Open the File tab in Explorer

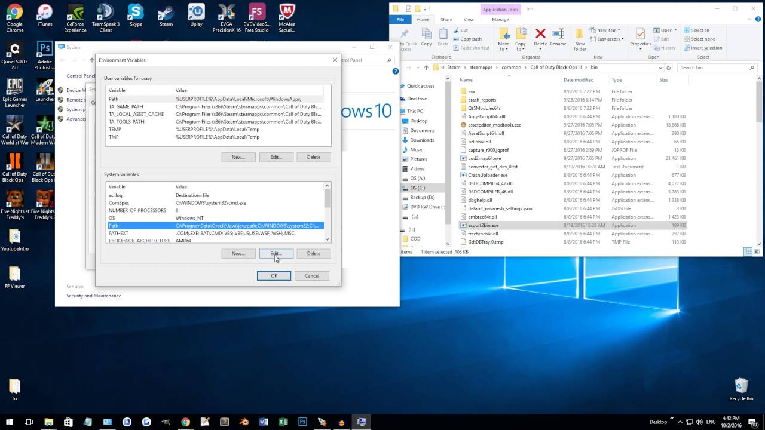400,20
